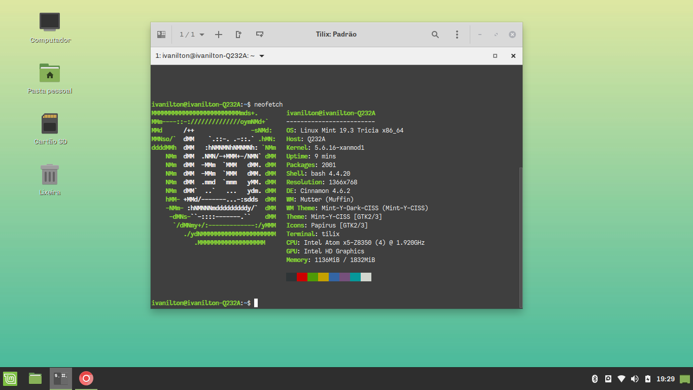The width and height of the screenshot is (693, 390).
Task: Maximize the terminal pane with square icon
Action: (495, 56)
